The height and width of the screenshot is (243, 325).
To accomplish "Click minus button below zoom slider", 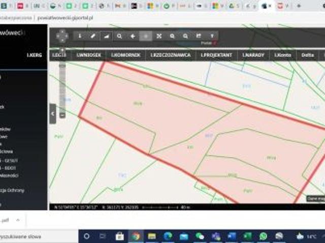I will 62,115.
